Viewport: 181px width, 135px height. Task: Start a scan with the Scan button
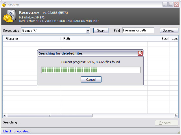pyautogui.click(x=101, y=31)
